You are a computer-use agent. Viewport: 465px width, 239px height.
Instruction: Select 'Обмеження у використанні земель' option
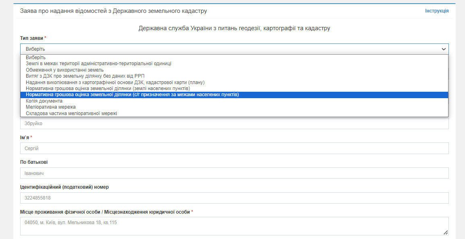(x=65, y=70)
